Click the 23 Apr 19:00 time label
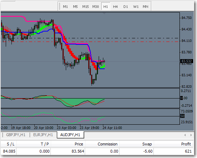 (89, 128)
